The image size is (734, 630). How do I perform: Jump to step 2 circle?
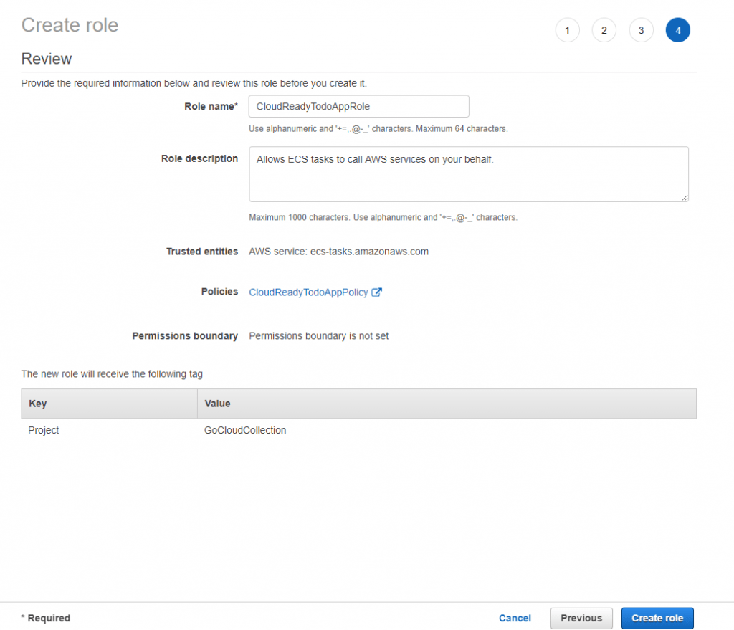pos(604,30)
